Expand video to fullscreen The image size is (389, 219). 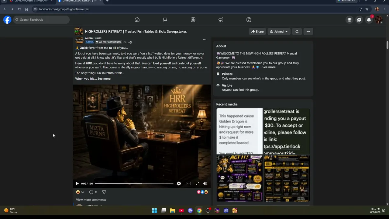198,183
